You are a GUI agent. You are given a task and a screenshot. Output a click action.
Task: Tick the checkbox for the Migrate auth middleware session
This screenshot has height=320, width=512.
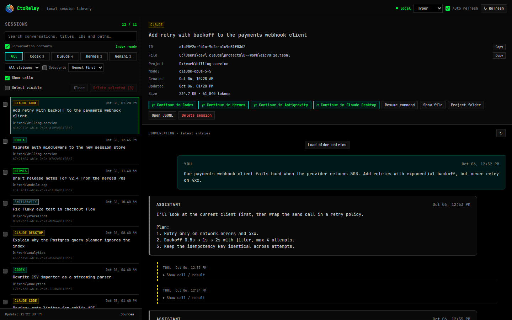[5, 141]
